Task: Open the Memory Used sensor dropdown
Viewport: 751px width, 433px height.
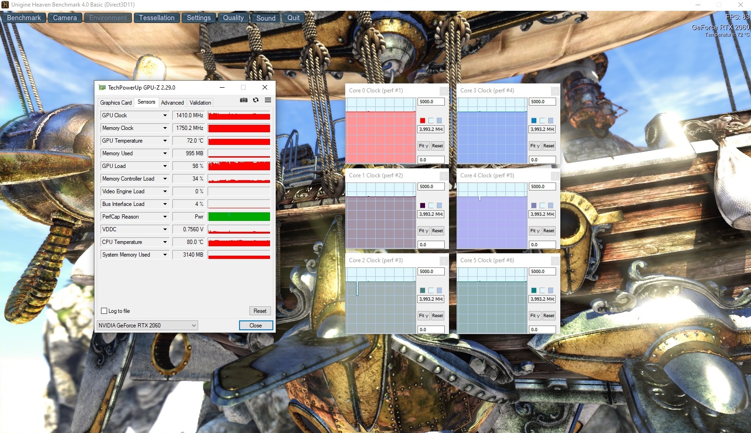Action: (x=165, y=153)
